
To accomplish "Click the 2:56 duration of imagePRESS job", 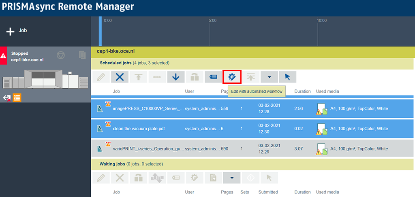I will pos(299,108).
